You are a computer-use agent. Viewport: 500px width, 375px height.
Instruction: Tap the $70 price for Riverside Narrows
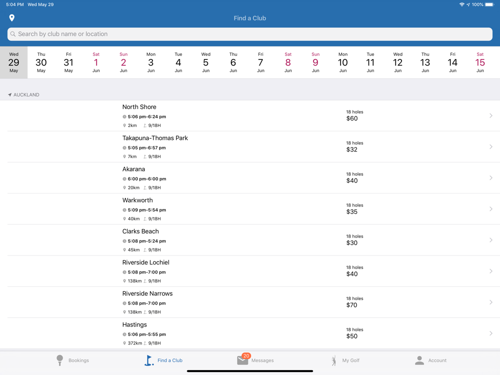[x=351, y=305]
